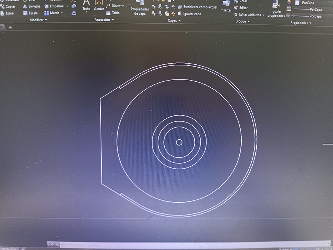Select the Estirar tool
The height and width of the screenshot is (250, 333).
click(x=8, y=13)
